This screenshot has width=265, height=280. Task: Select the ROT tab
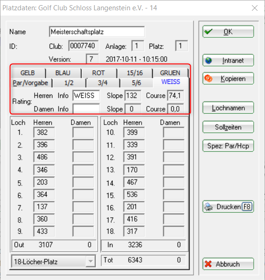tap(99, 73)
